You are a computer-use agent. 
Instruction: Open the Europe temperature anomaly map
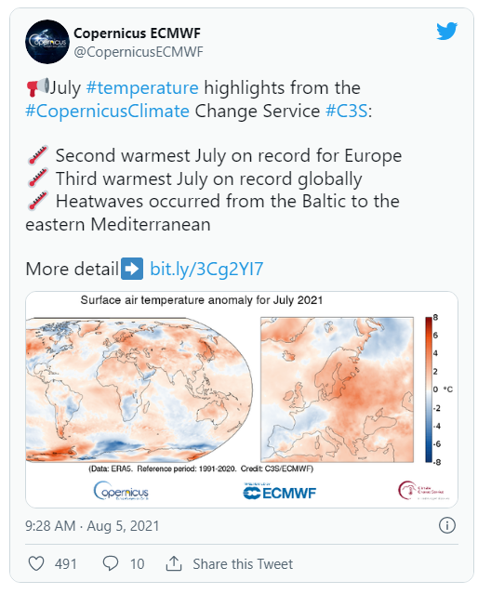[x=337, y=389]
